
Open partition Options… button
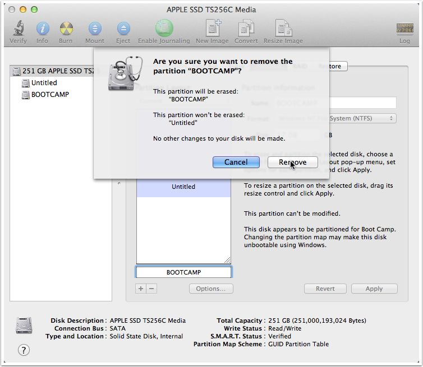click(211, 289)
